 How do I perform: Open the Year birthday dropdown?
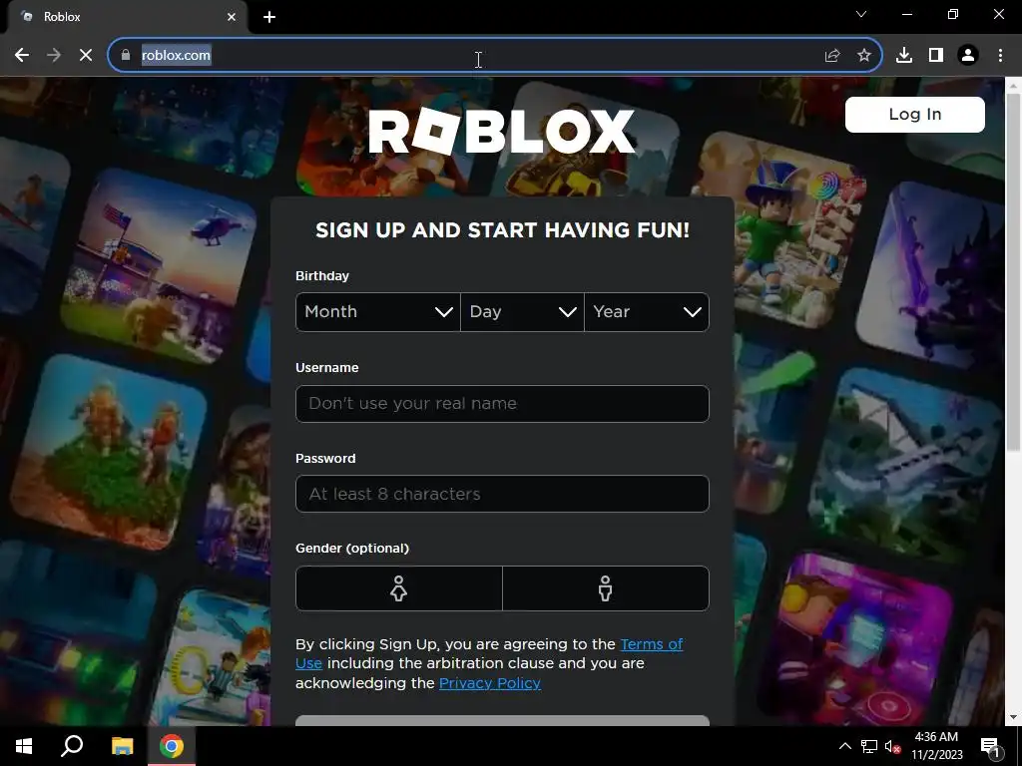click(x=647, y=312)
